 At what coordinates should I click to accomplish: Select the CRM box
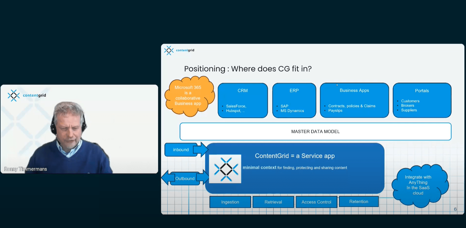243,100
